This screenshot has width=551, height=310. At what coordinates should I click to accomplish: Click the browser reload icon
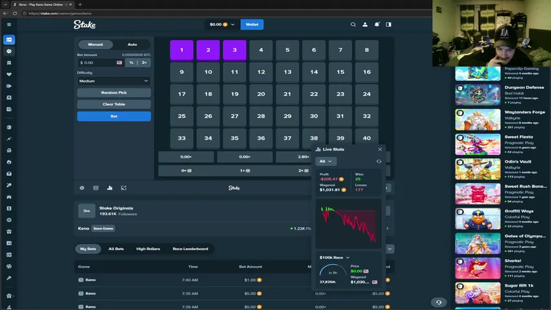[x=15, y=14]
